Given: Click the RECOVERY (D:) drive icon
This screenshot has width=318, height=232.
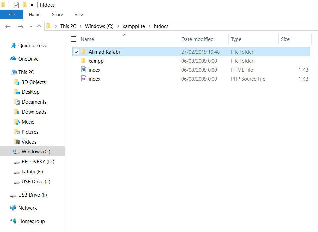Looking at the screenshot, I should click(x=17, y=162).
